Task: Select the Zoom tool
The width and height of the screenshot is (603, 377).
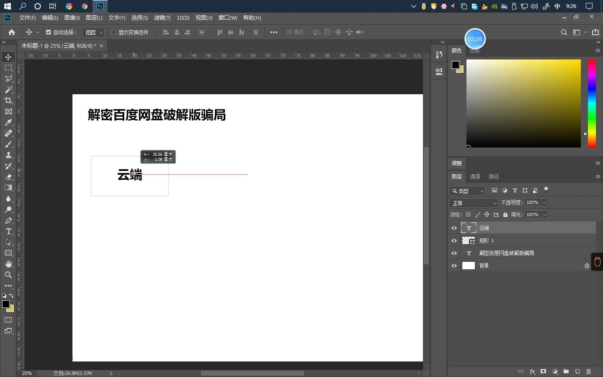Action: (8, 275)
